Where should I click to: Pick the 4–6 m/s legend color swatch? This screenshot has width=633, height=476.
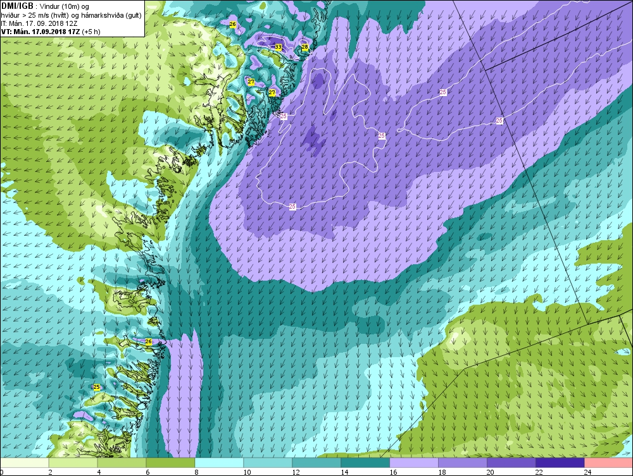(x=122, y=462)
